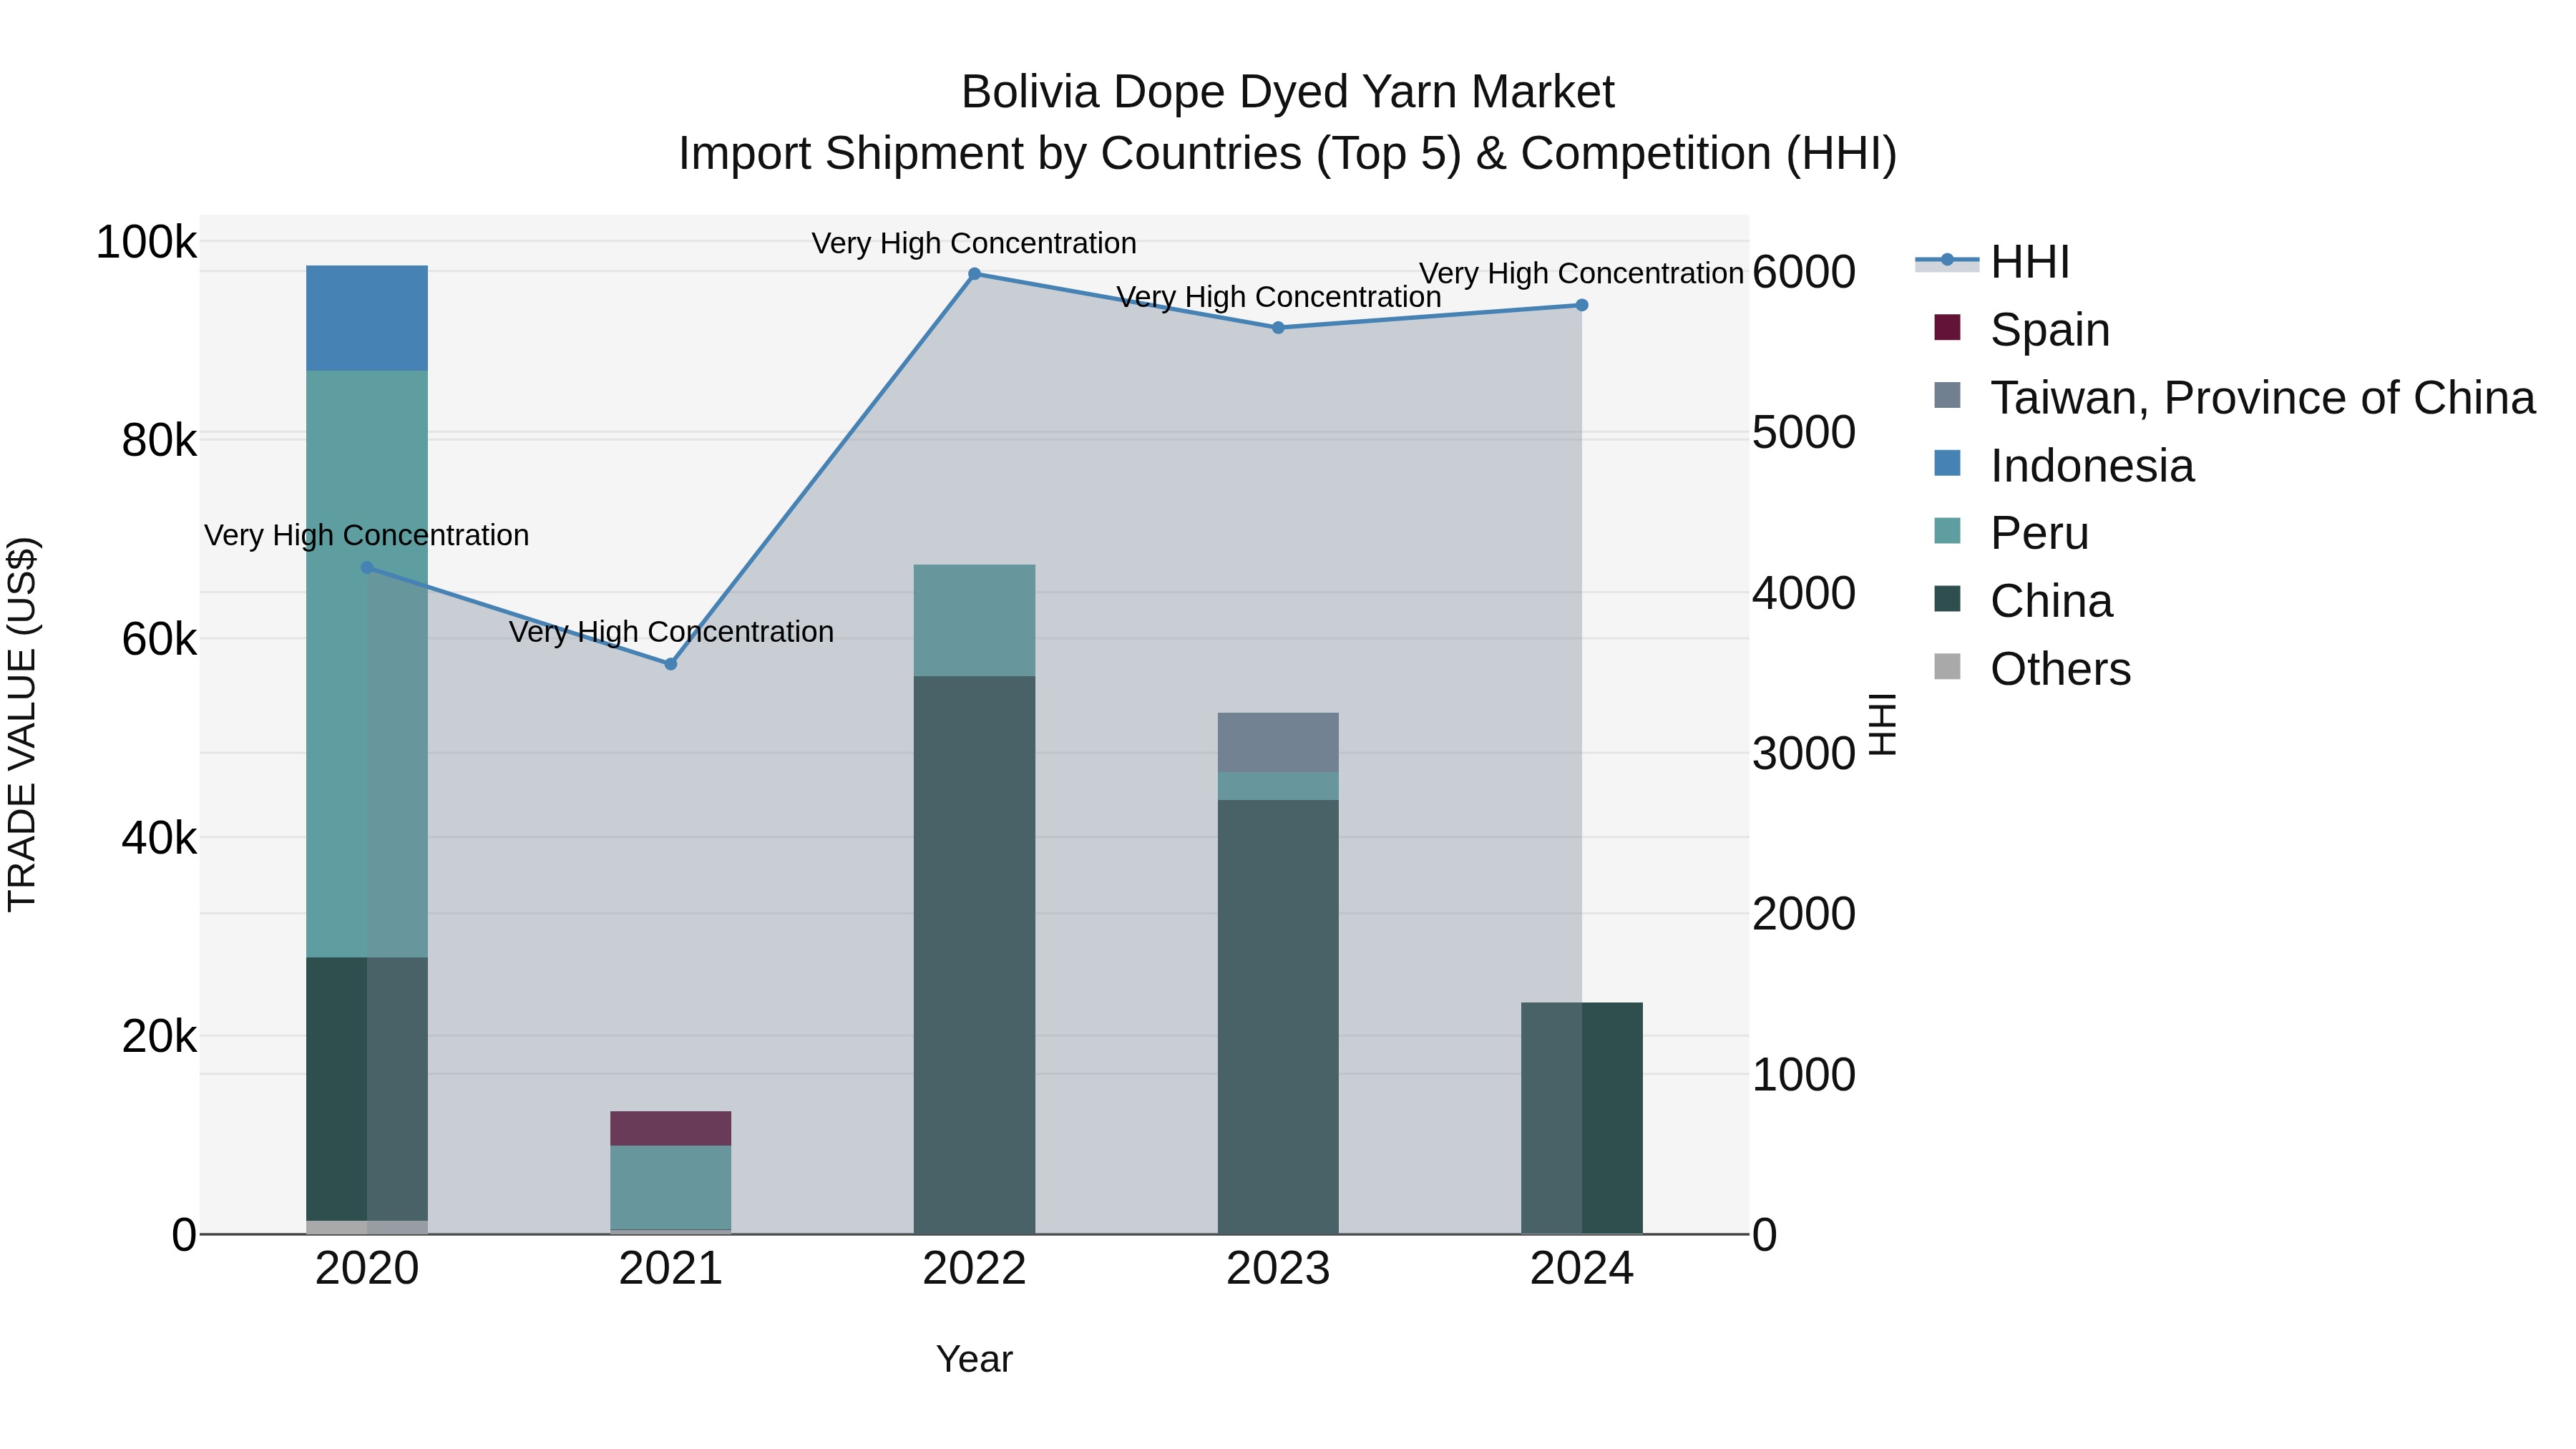Select the 2021 HHI data point
Image resolution: width=2576 pixels, height=1449 pixels.
(x=671, y=664)
